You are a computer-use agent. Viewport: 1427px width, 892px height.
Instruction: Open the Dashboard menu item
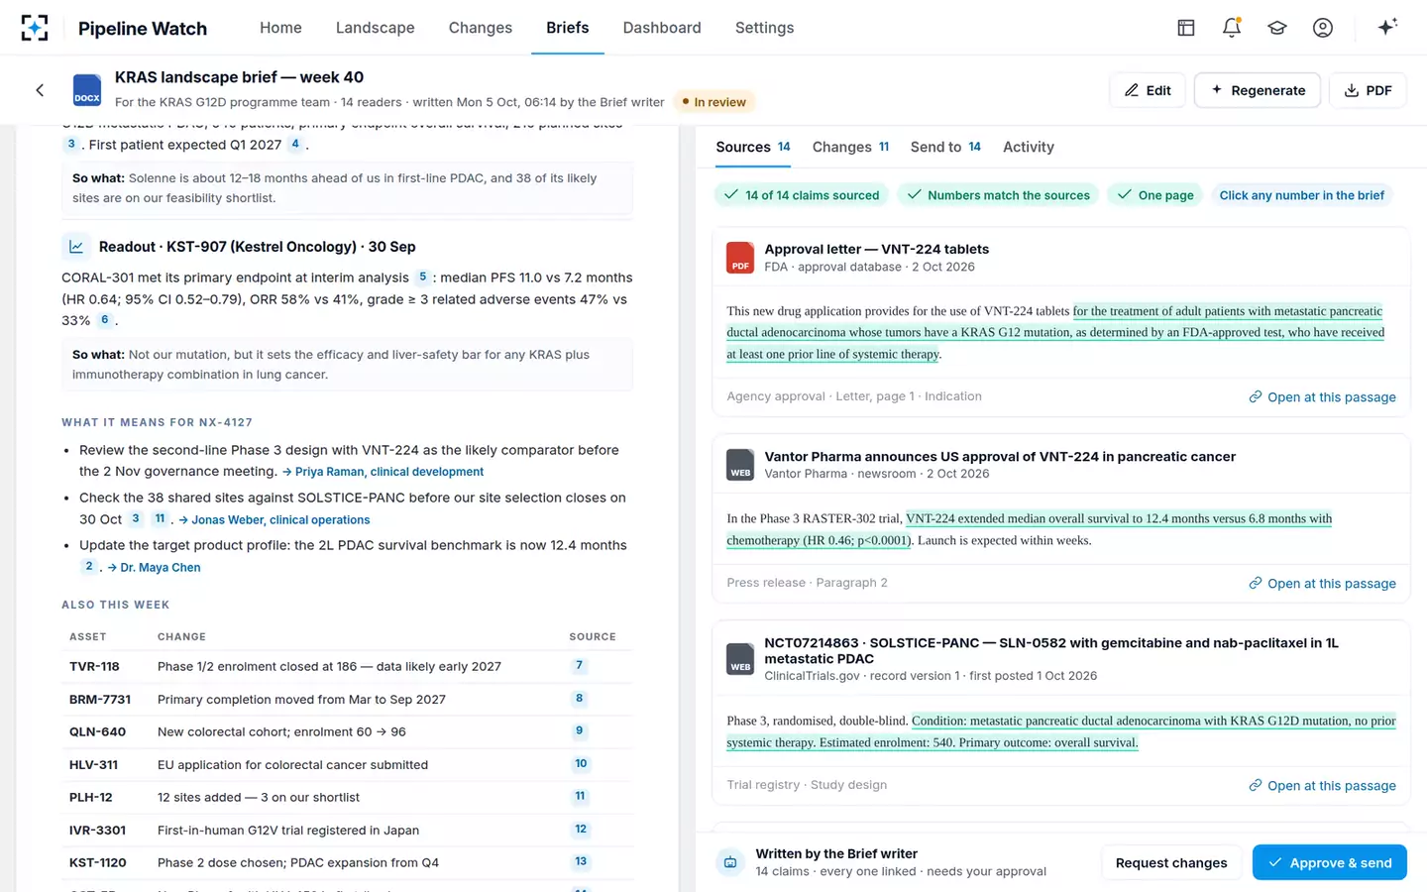tap(662, 28)
